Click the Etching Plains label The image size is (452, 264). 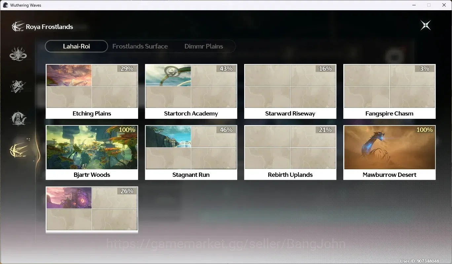pyautogui.click(x=92, y=114)
